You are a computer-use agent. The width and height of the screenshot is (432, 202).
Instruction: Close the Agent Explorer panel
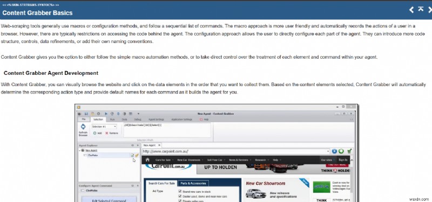138,145
